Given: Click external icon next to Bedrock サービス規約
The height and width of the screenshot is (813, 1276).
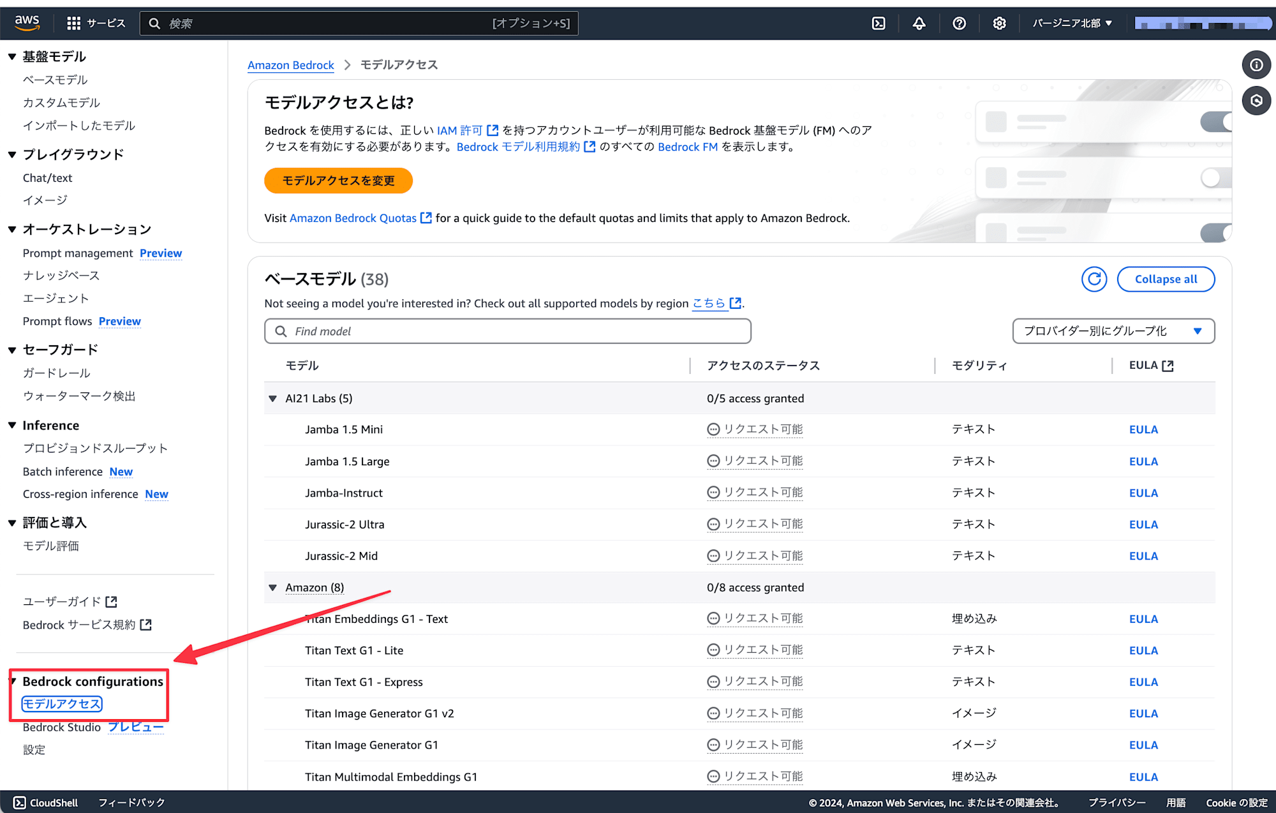Looking at the screenshot, I should click(145, 625).
